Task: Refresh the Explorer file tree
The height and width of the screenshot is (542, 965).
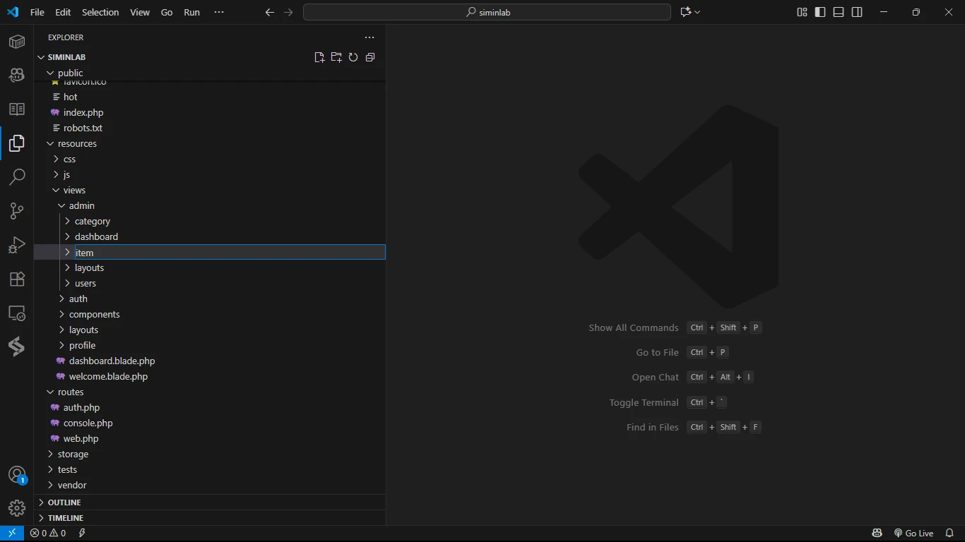Action: (x=353, y=57)
